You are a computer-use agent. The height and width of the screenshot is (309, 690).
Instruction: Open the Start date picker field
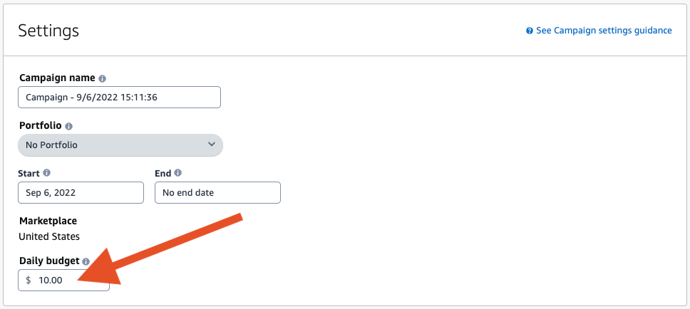point(81,192)
